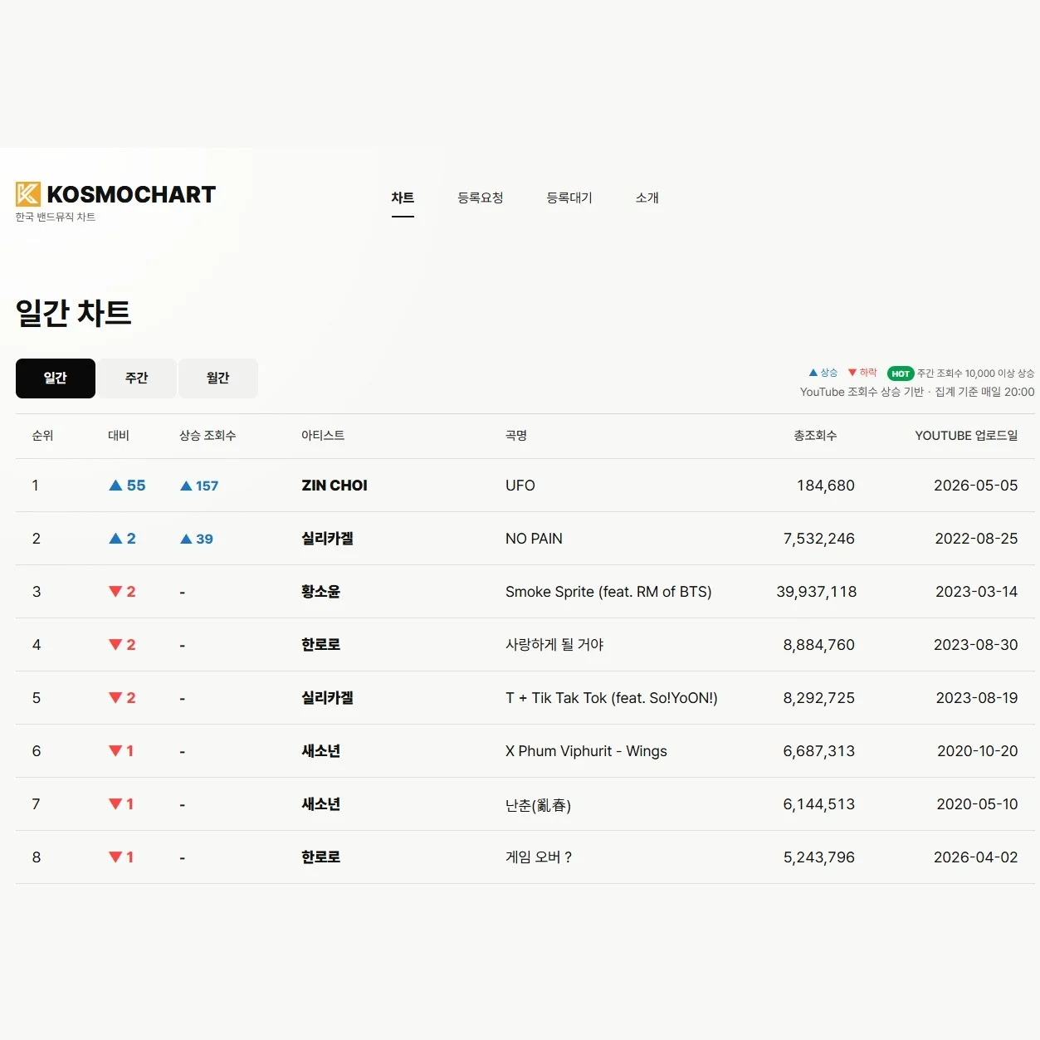Click total views value 8,292,725
Screen dimensions: 1040x1040
(x=819, y=698)
